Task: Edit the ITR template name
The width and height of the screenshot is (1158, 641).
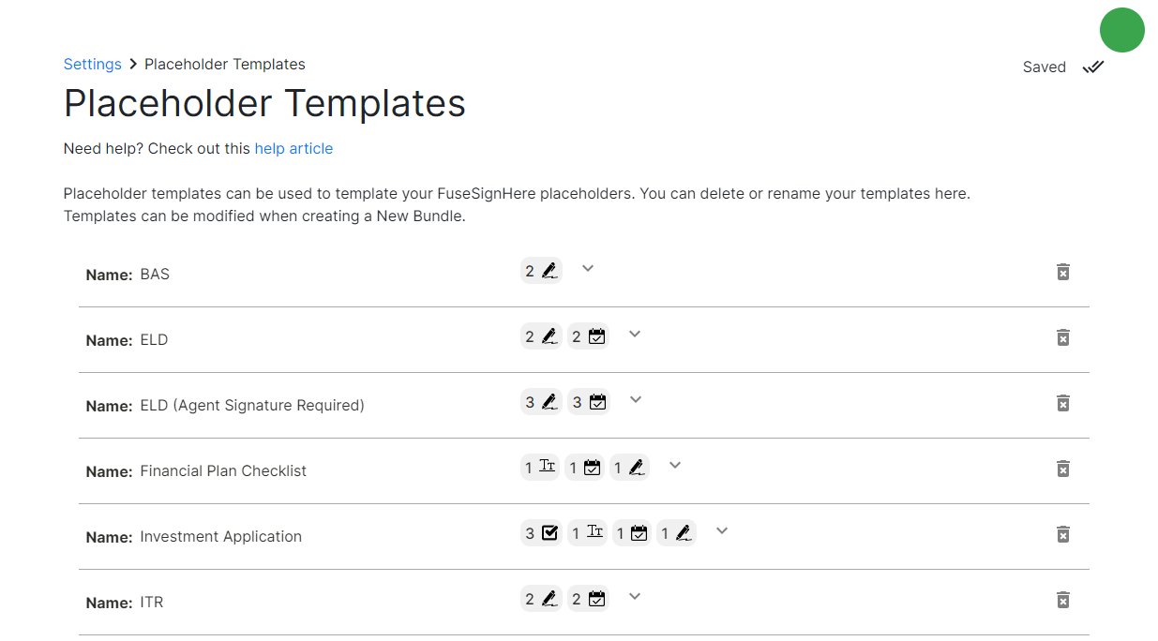Action: coord(152,603)
